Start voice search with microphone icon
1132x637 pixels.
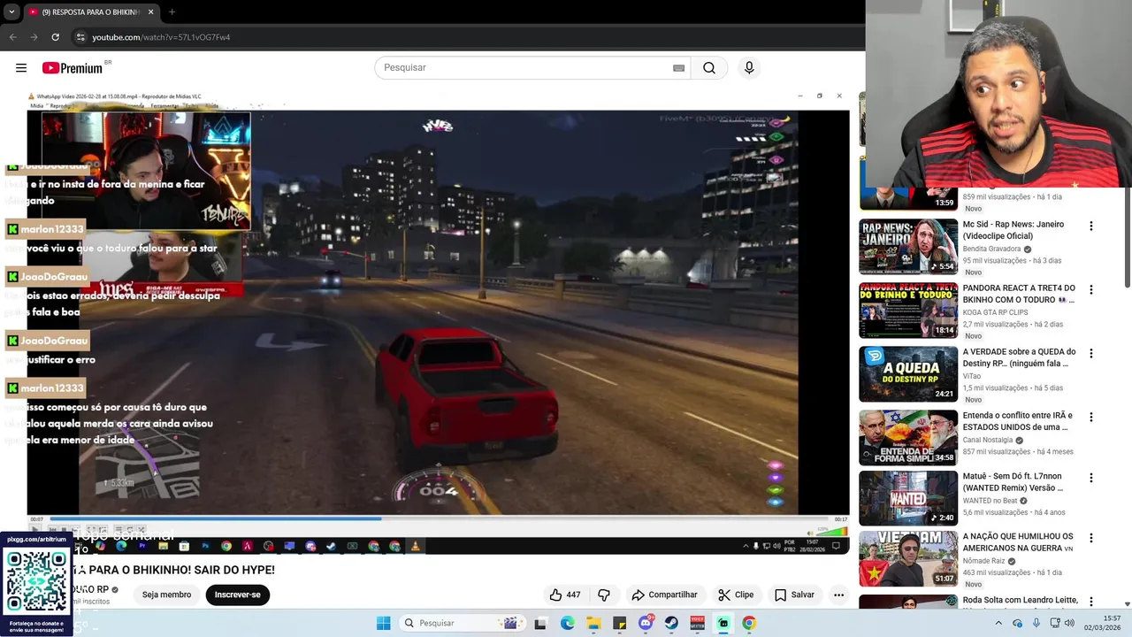pyautogui.click(x=749, y=68)
